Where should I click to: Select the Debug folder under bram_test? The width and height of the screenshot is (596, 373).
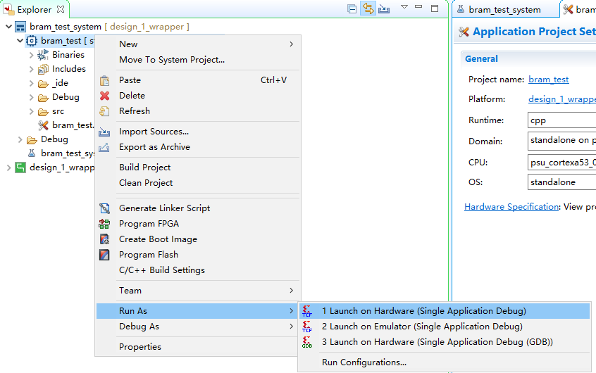[66, 97]
